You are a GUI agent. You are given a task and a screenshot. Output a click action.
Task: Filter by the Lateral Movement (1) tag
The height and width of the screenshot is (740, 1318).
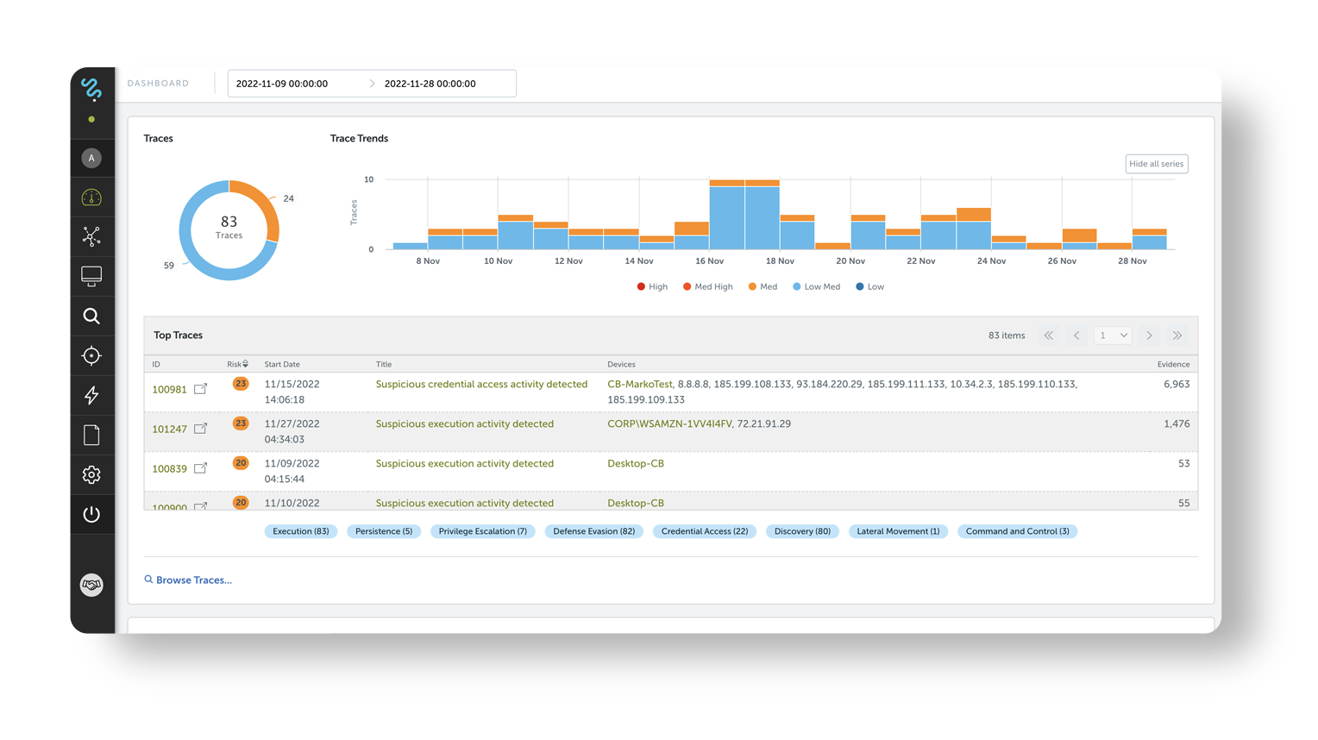(898, 531)
